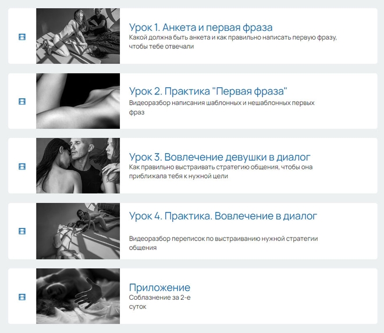This screenshot has width=384, height=333.
Task: Click the description under Урок 1 title
Action: click(x=233, y=42)
